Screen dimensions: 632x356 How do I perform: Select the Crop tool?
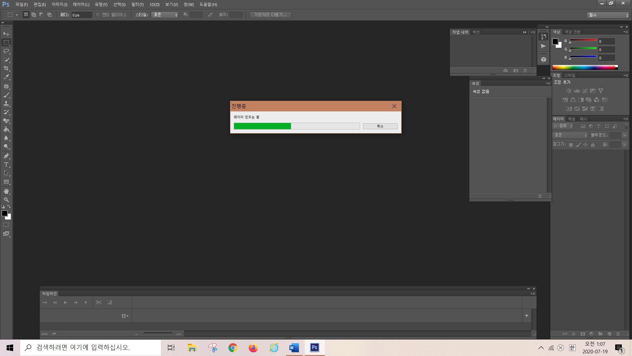click(6, 68)
